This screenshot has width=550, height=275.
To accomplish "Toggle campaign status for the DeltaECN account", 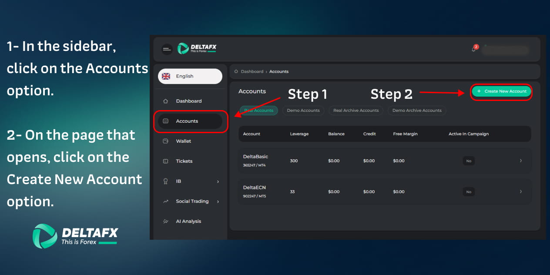I will (469, 191).
